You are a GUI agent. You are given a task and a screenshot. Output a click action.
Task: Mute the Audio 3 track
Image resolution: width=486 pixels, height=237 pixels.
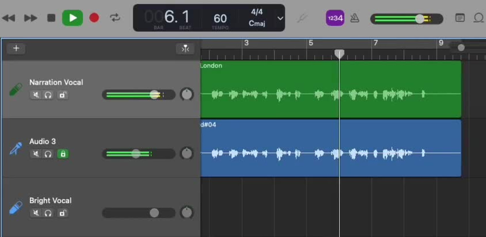pyautogui.click(x=36, y=153)
